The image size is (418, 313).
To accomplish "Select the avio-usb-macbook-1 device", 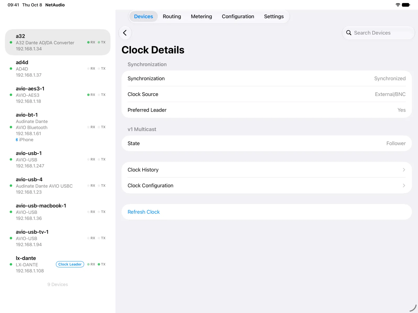I will tap(58, 212).
